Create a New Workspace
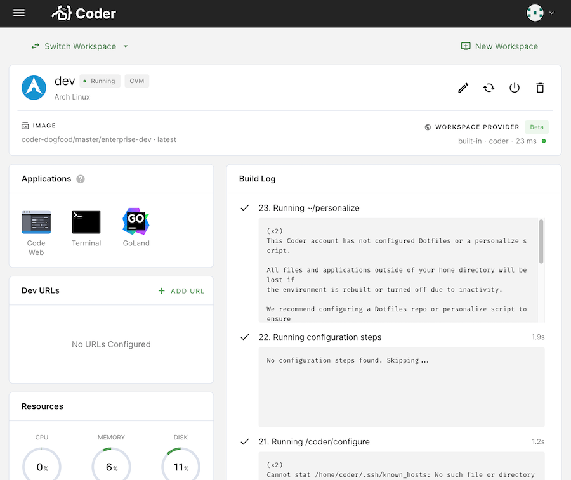 499,46
